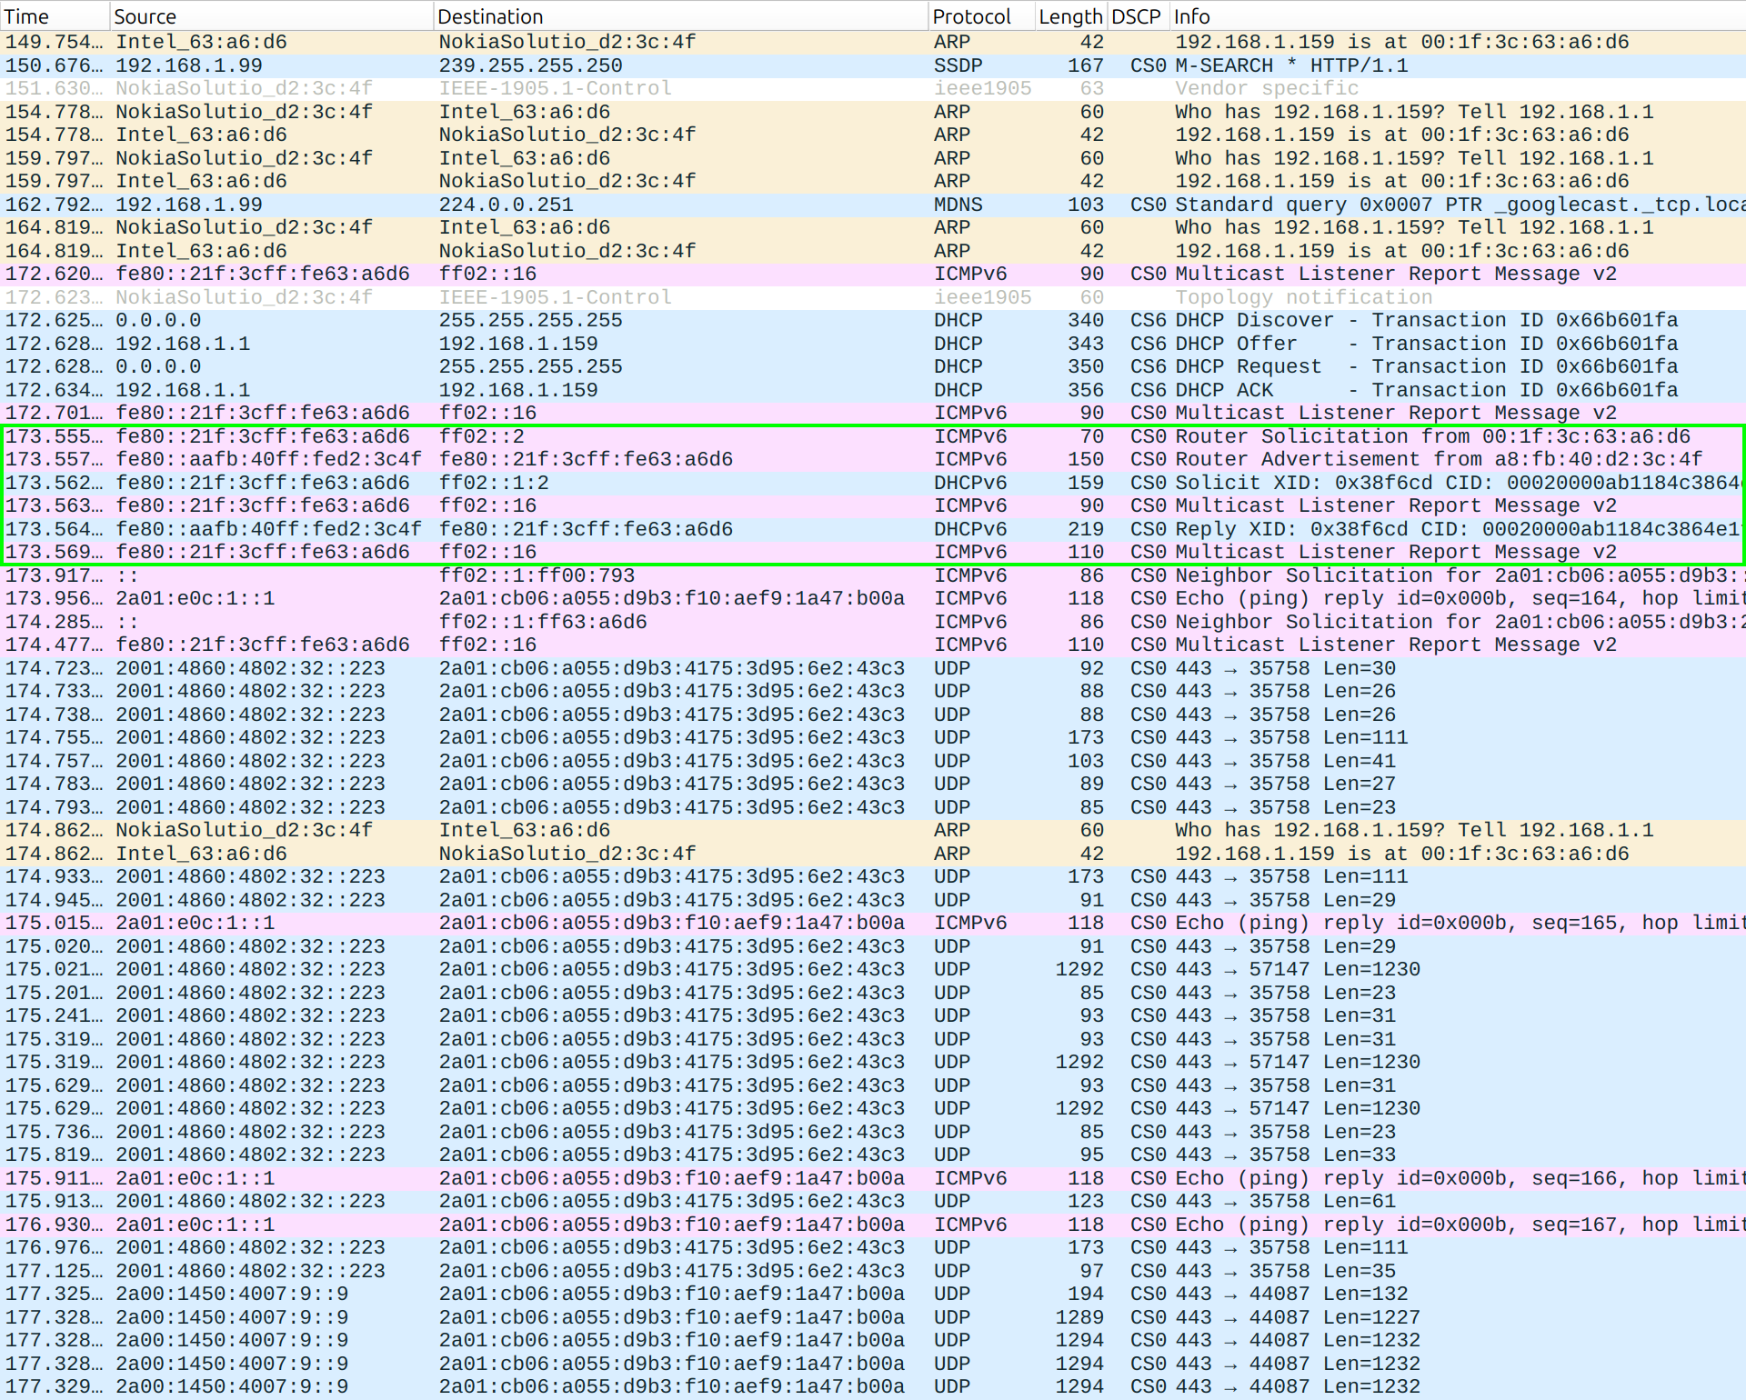Viewport: 1746px width, 1400px height.
Task: Click the DSCP column header
Action: (1136, 16)
